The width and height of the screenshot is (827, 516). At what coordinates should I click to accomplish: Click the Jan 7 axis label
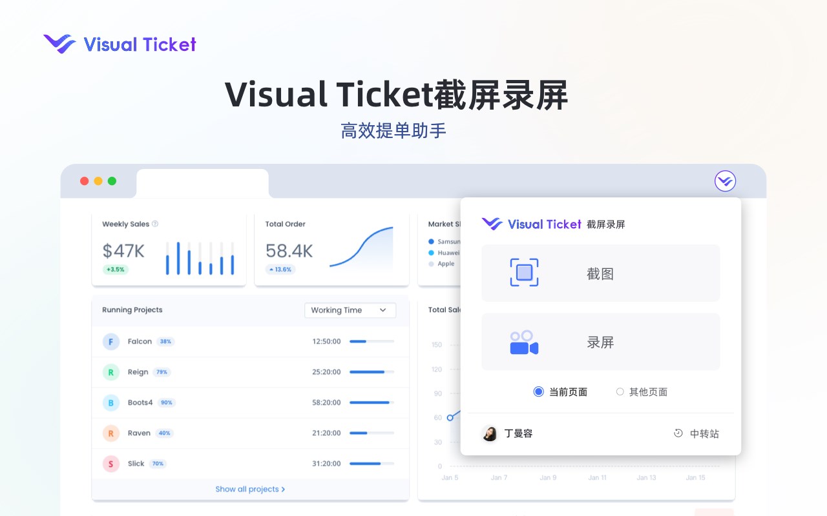[x=499, y=478]
